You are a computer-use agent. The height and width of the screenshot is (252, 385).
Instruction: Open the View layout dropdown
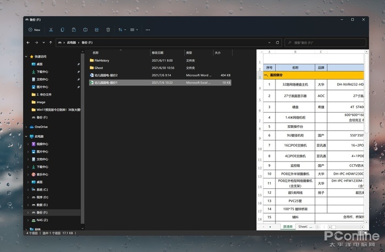click(135, 30)
